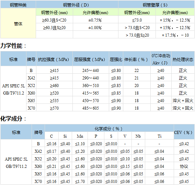This screenshot has width=195, height=185.
Task: Select the 485～605 yield strength cell
Action: [91, 108]
